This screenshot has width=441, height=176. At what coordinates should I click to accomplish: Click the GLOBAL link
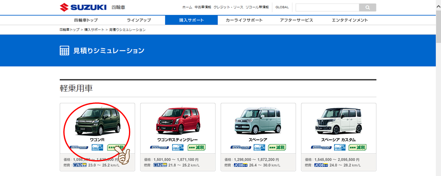coord(282,7)
